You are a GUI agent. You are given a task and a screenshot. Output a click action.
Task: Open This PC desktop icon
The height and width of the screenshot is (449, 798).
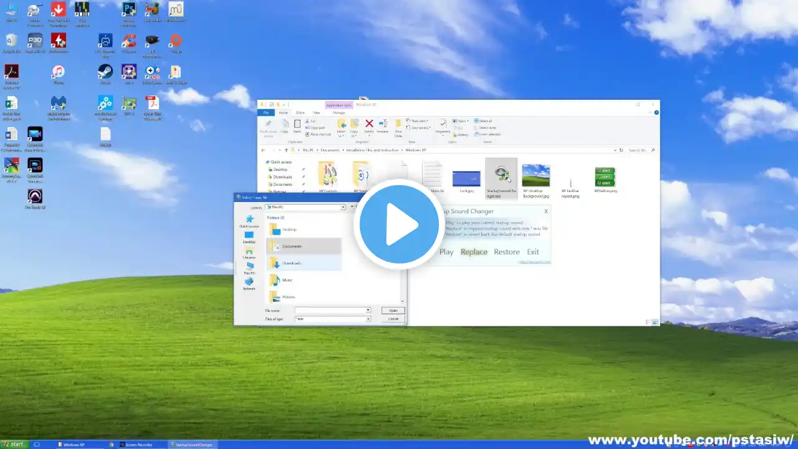pyautogui.click(x=11, y=12)
